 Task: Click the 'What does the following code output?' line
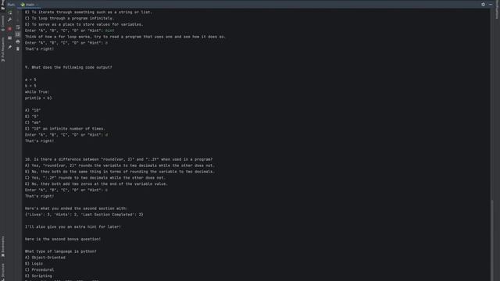point(69,68)
